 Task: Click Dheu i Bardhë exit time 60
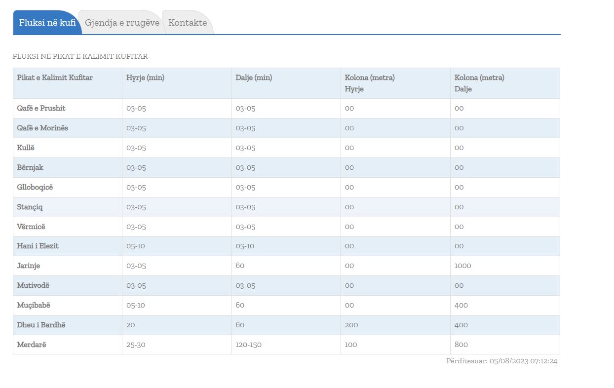tap(240, 325)
